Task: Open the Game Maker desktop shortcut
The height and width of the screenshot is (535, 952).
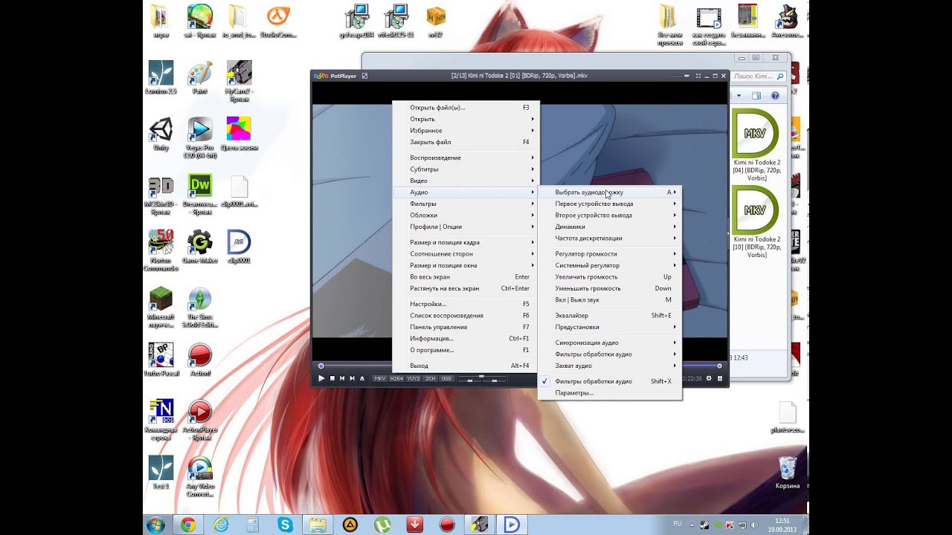Action: click(x=200, y=247)
